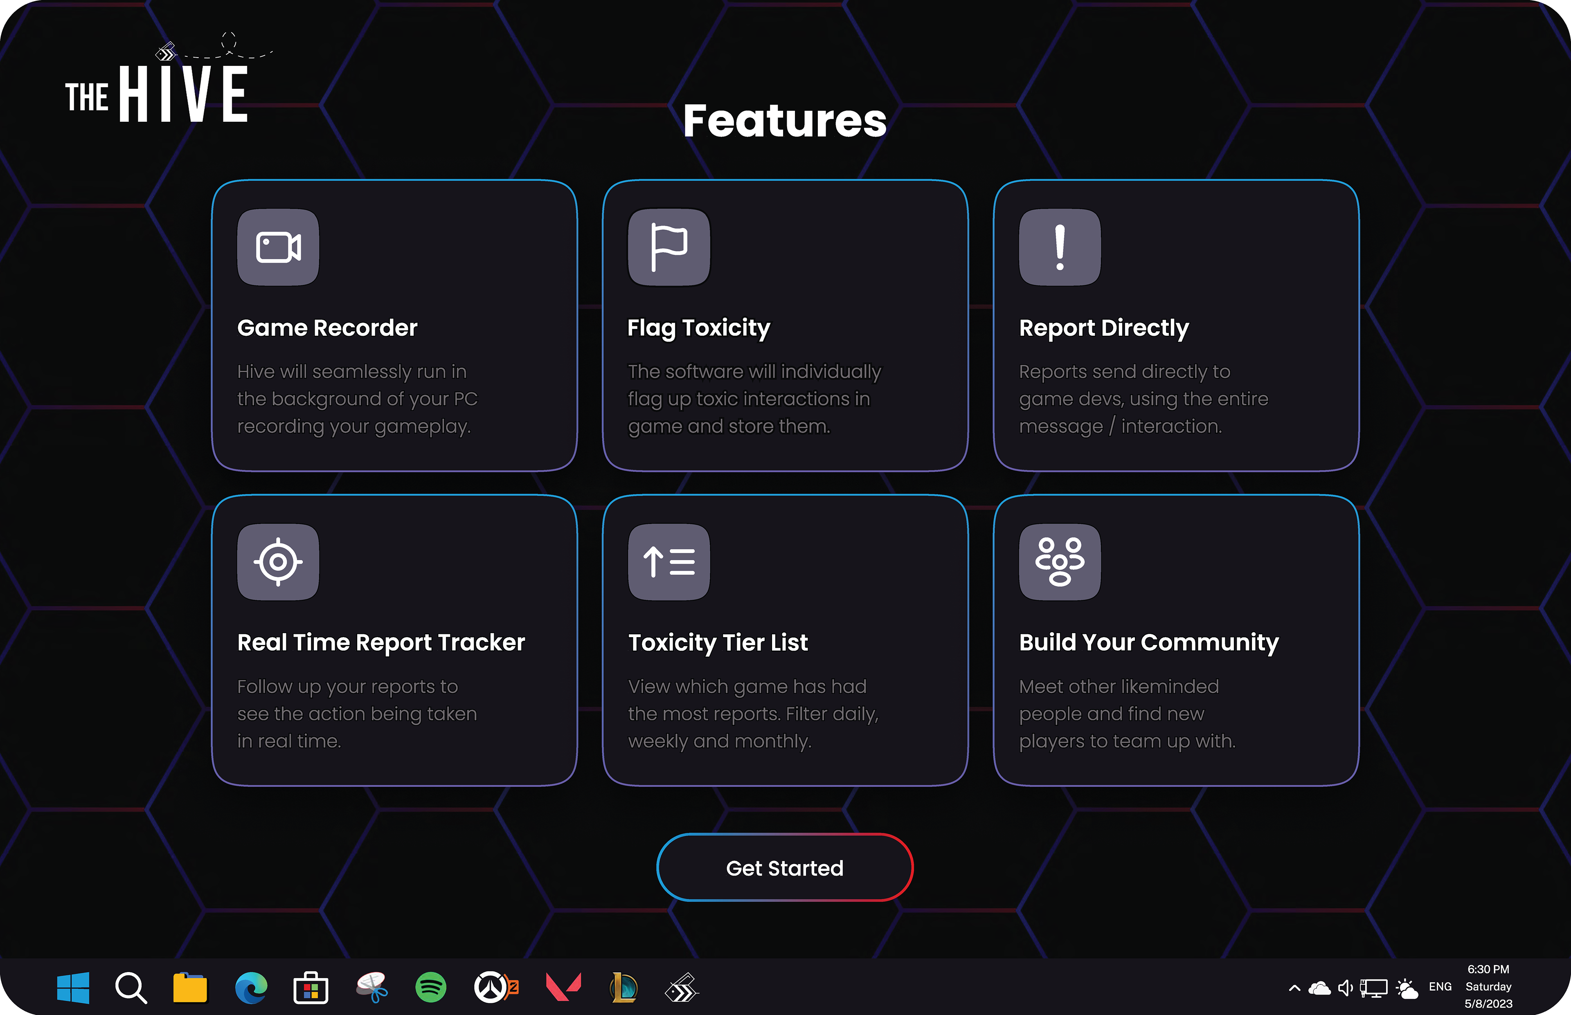Click the Flag Toxicity flag icon
The image size is (1571, 1015).
coord(669,247)
